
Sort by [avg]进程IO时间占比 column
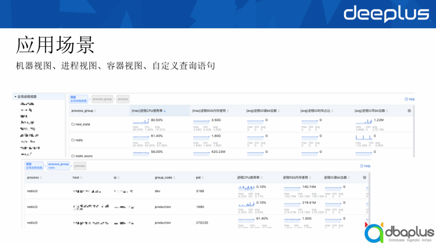[332, 111]
